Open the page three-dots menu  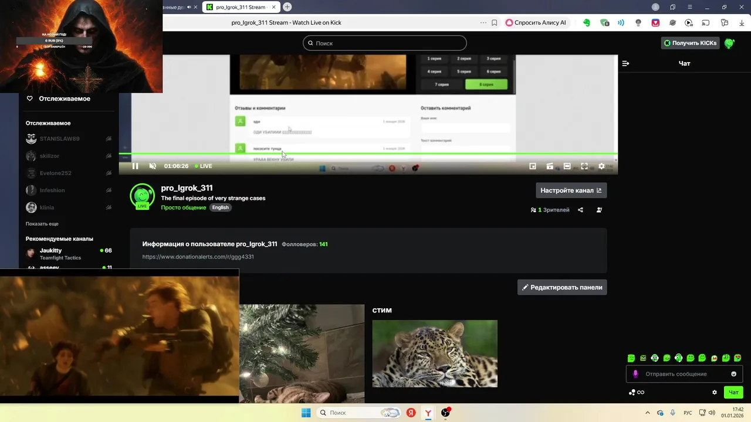pos(483,23)
